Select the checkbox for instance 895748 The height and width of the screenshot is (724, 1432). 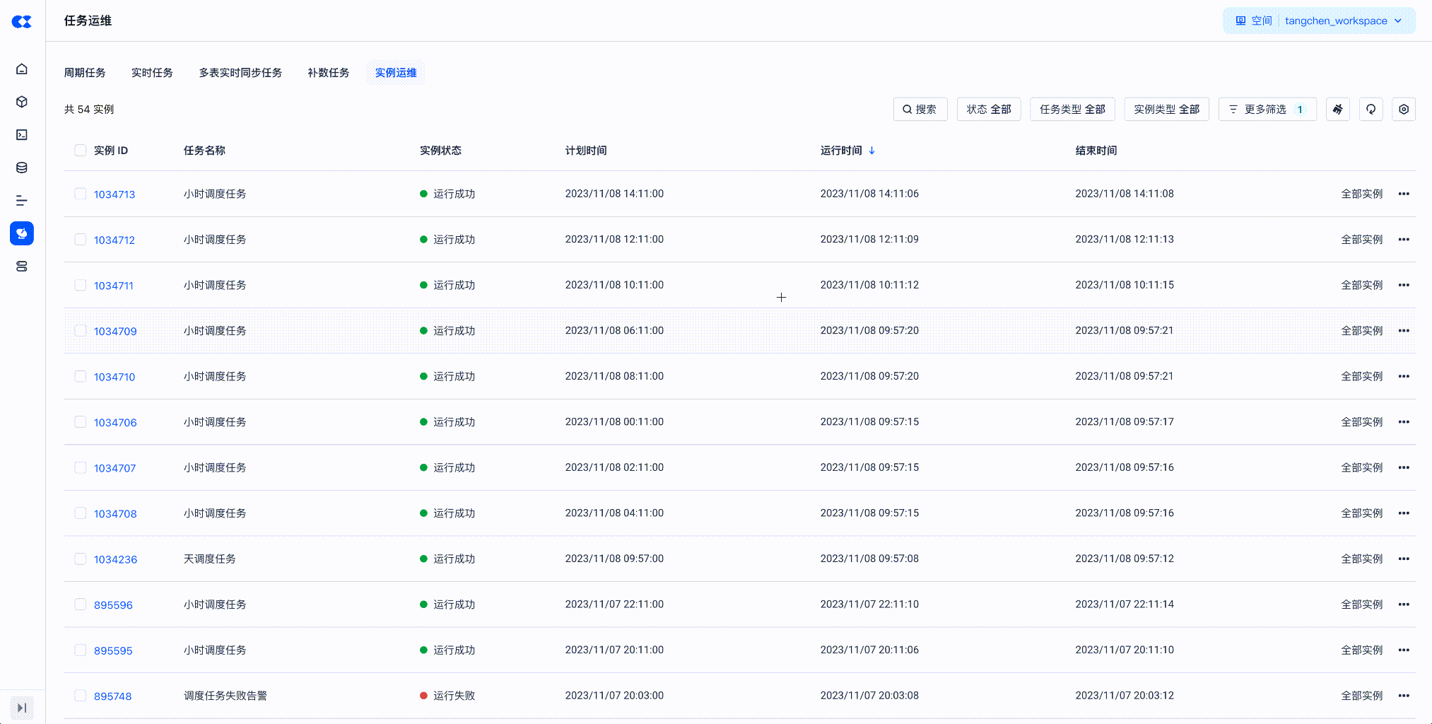pos(81,696)
